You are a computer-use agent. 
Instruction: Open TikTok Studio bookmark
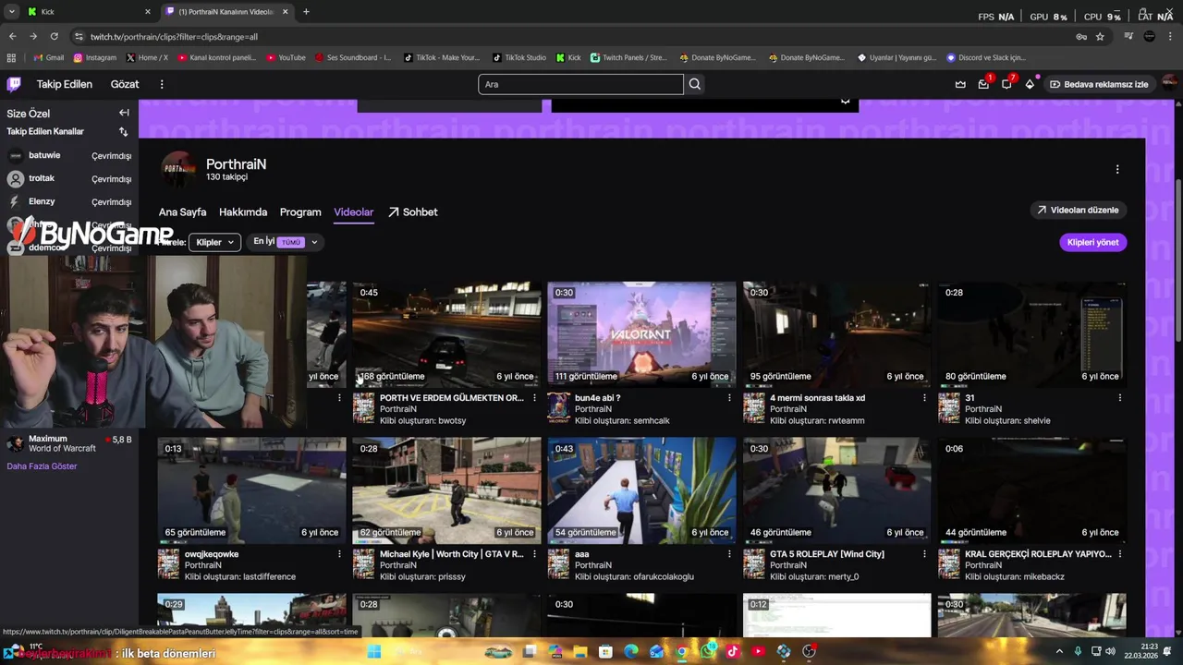tap(519, 57)
